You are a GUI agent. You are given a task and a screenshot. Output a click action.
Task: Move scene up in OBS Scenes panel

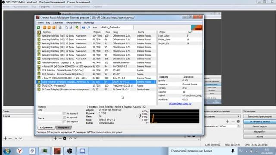pyautogui.click(x=16, y=138)
